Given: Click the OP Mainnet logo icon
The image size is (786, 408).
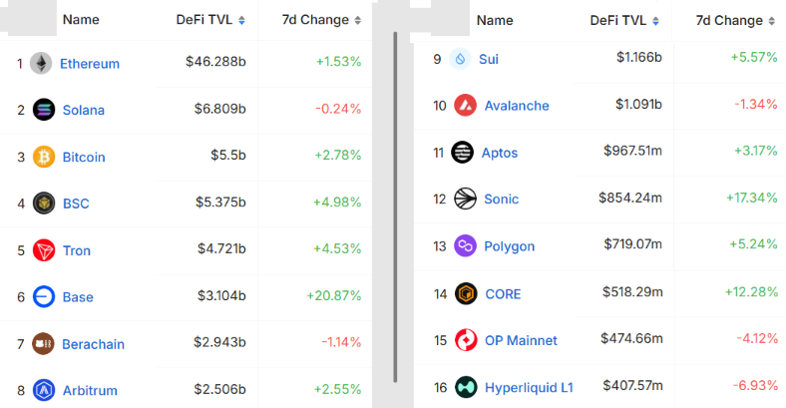Looking at the screenshot, I should (x=466, y=340).
